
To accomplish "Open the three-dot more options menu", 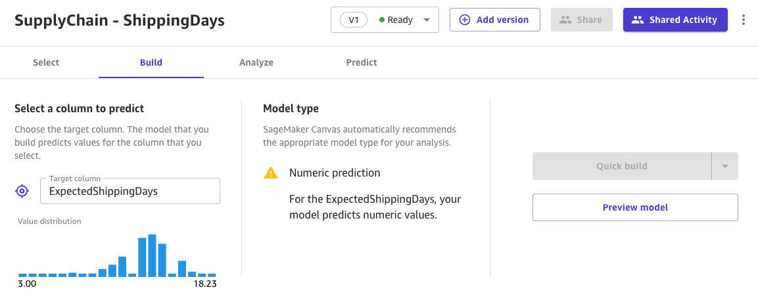I will click(744, 20).
